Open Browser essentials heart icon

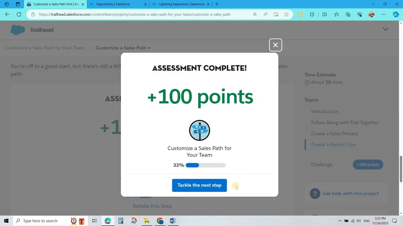360,14
